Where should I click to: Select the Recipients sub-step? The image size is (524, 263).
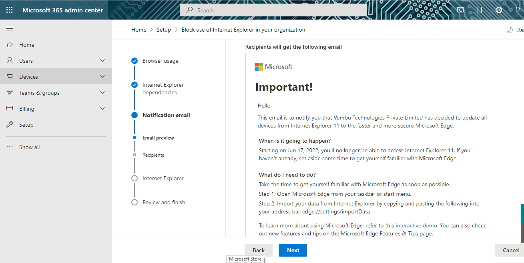(x=153, y=155)
